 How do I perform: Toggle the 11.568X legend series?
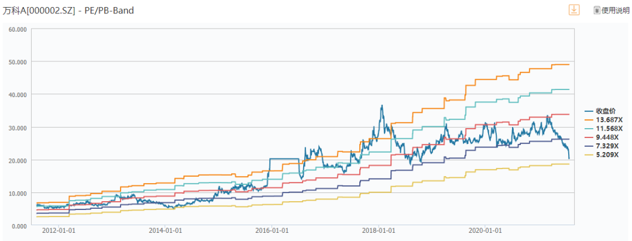coord(604,128)
